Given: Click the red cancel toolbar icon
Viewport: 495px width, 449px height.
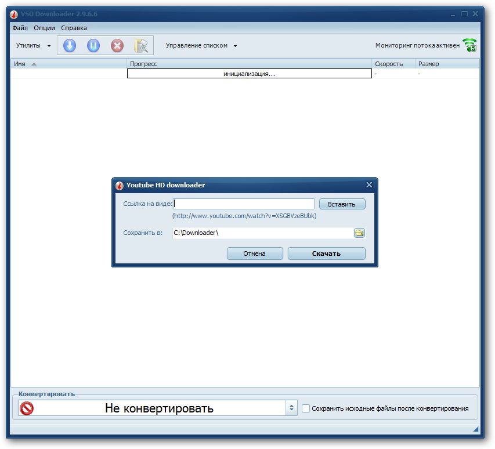Looking at the screenshot, I should click(117, 45).
